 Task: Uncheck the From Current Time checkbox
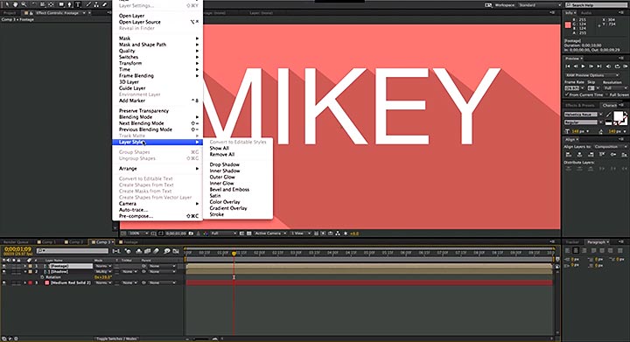(567, 94)
